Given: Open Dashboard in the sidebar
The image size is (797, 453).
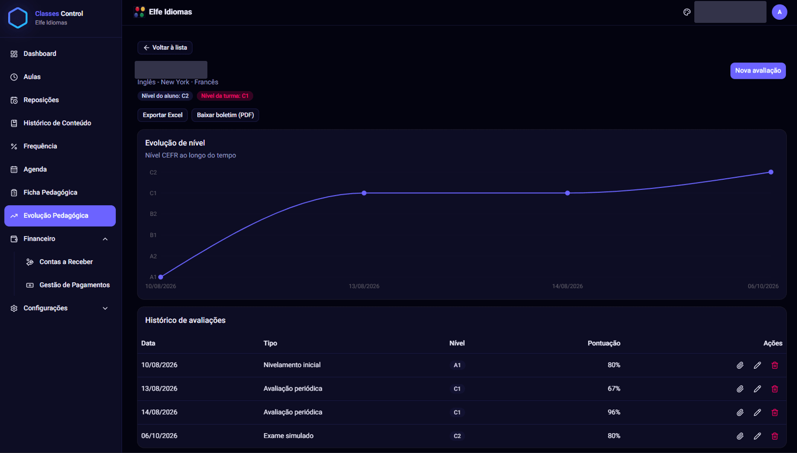Looking at the screenshot, I should coord(60,54).
